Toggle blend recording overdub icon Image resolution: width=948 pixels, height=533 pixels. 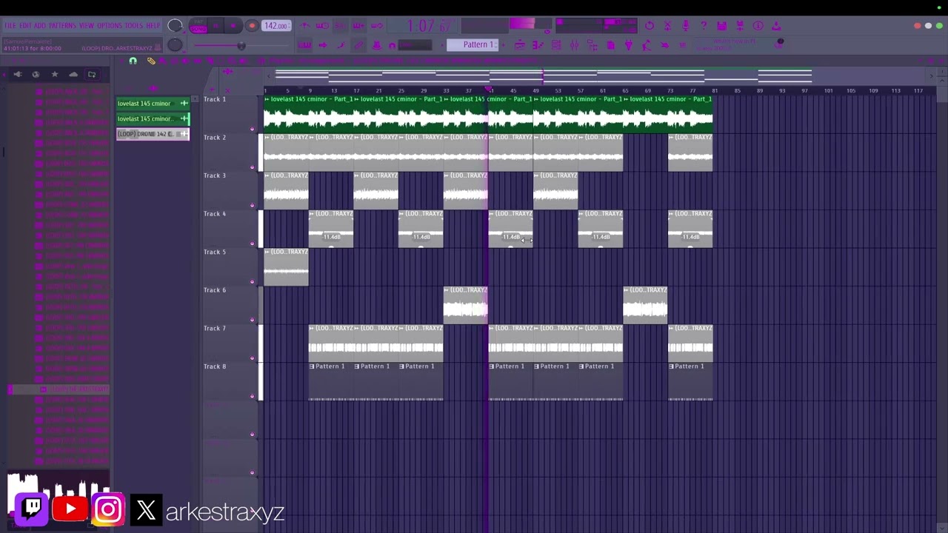(x=358, y=25)
